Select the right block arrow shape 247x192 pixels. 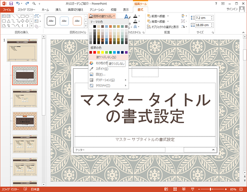pos(23,21)
